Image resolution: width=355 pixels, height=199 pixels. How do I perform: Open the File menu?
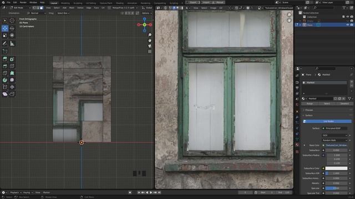[x=8, y=2]
